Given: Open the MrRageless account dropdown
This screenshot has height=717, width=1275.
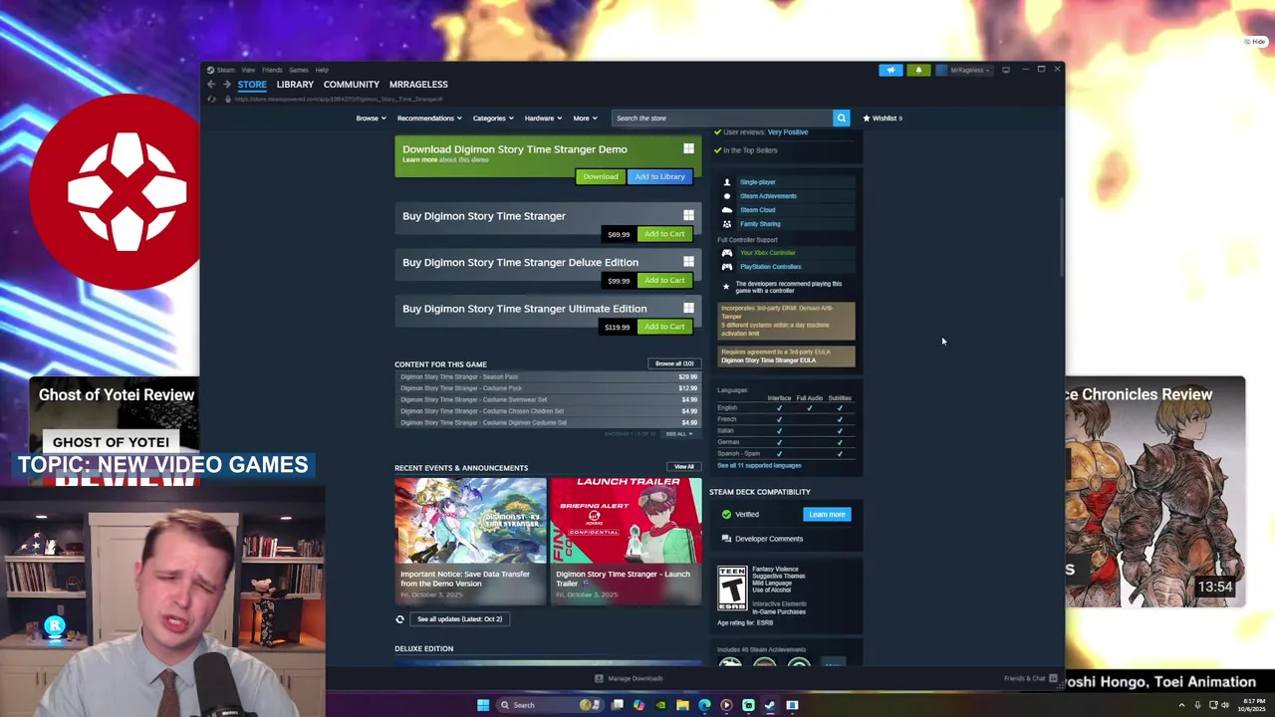Looking at the screenshot, I should pos(962,70).
